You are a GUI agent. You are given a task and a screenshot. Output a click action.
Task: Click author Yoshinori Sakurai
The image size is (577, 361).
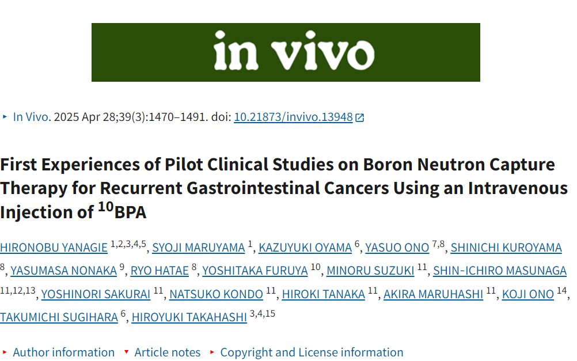[x=96, y=294]
